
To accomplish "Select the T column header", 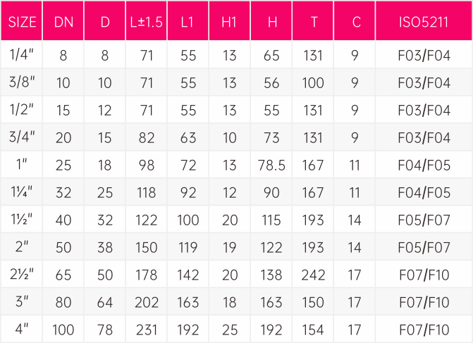I will 313,20.
